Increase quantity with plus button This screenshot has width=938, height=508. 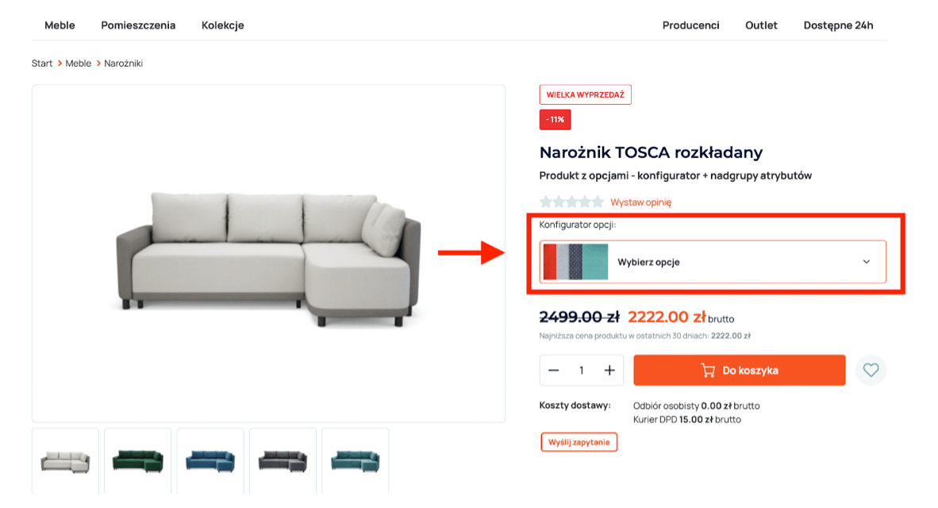tap(609, 371)
